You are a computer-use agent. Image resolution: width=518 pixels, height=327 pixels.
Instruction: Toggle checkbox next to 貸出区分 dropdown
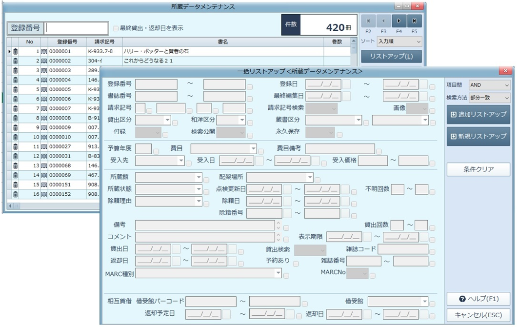[x=175, y=123]
